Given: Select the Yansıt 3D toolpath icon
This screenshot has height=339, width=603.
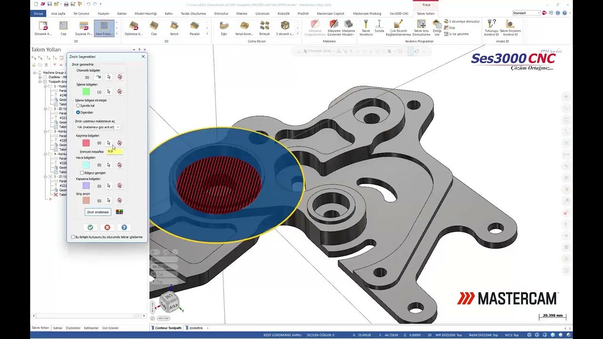Looking at the screenshot, I should pyautogui.click(x=174, y=28).
